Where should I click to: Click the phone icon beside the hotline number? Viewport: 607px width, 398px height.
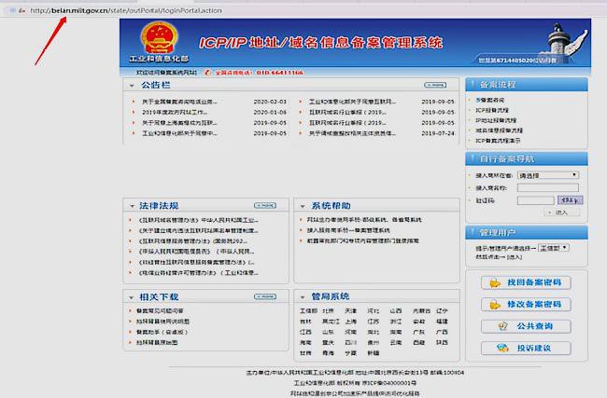click(208, 73)
